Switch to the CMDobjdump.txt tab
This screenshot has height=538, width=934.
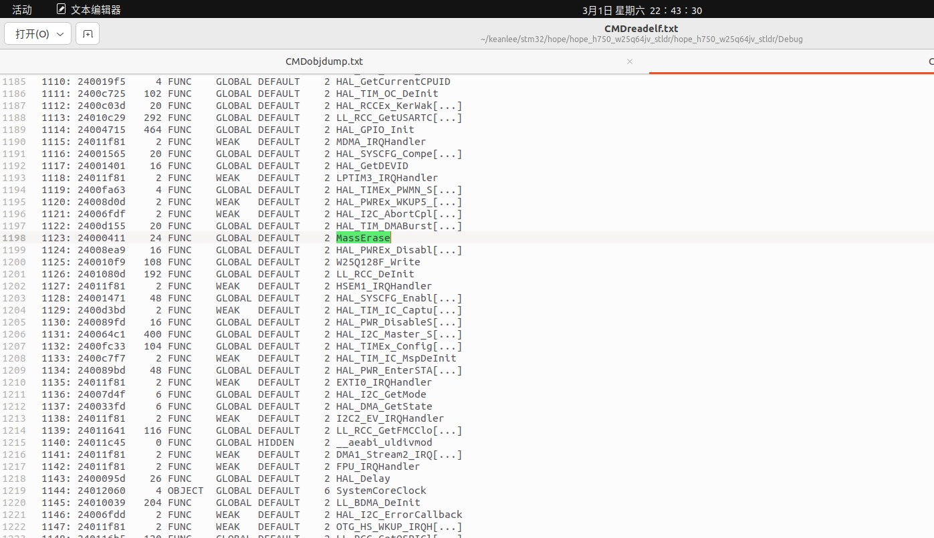(x=324, y=61)
